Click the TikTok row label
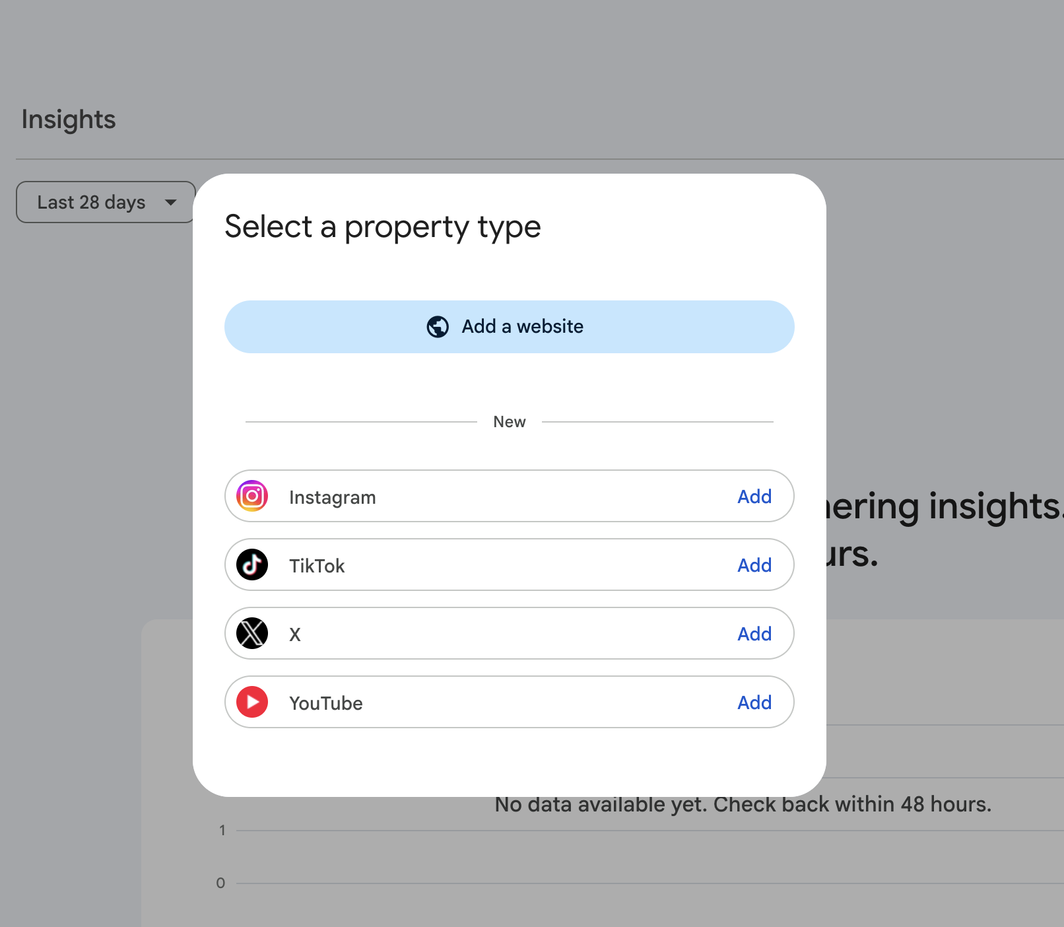The width and height of the screenshot is (1064, 927). click(317, 566)
